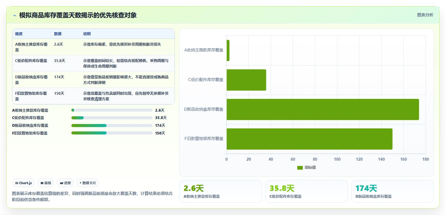Click the chart bar for A收纳主推款库存覆盖
Viewport: 446px width, 215px height.
click(x=228, y=50)
